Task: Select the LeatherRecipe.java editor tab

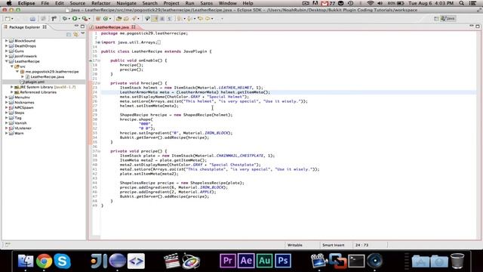Action: (x=112, y=27)
